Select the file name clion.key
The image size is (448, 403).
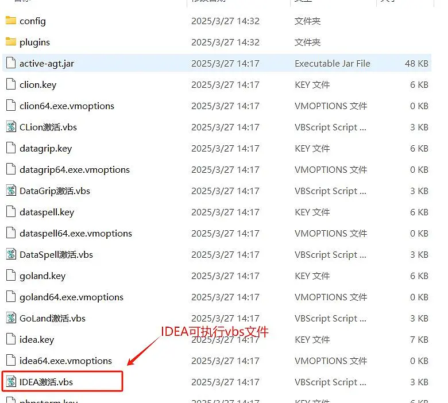point(38,85)
